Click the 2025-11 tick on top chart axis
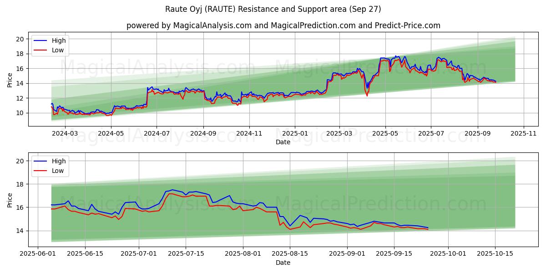Screen dimensions: 546x273 coord(524,134)
